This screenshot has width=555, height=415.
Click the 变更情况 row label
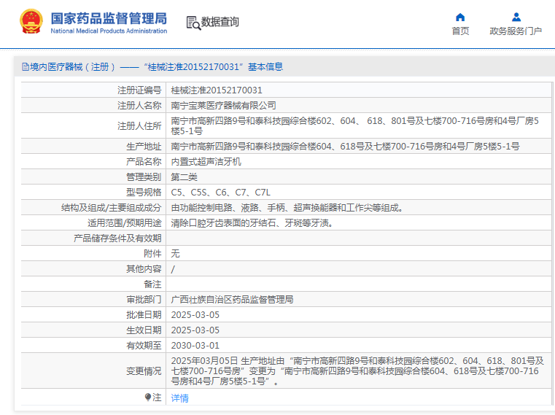coord(144,371)
